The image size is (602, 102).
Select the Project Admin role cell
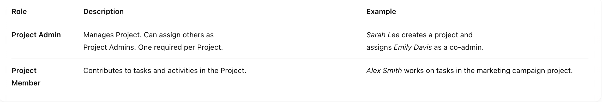(36, 35)
